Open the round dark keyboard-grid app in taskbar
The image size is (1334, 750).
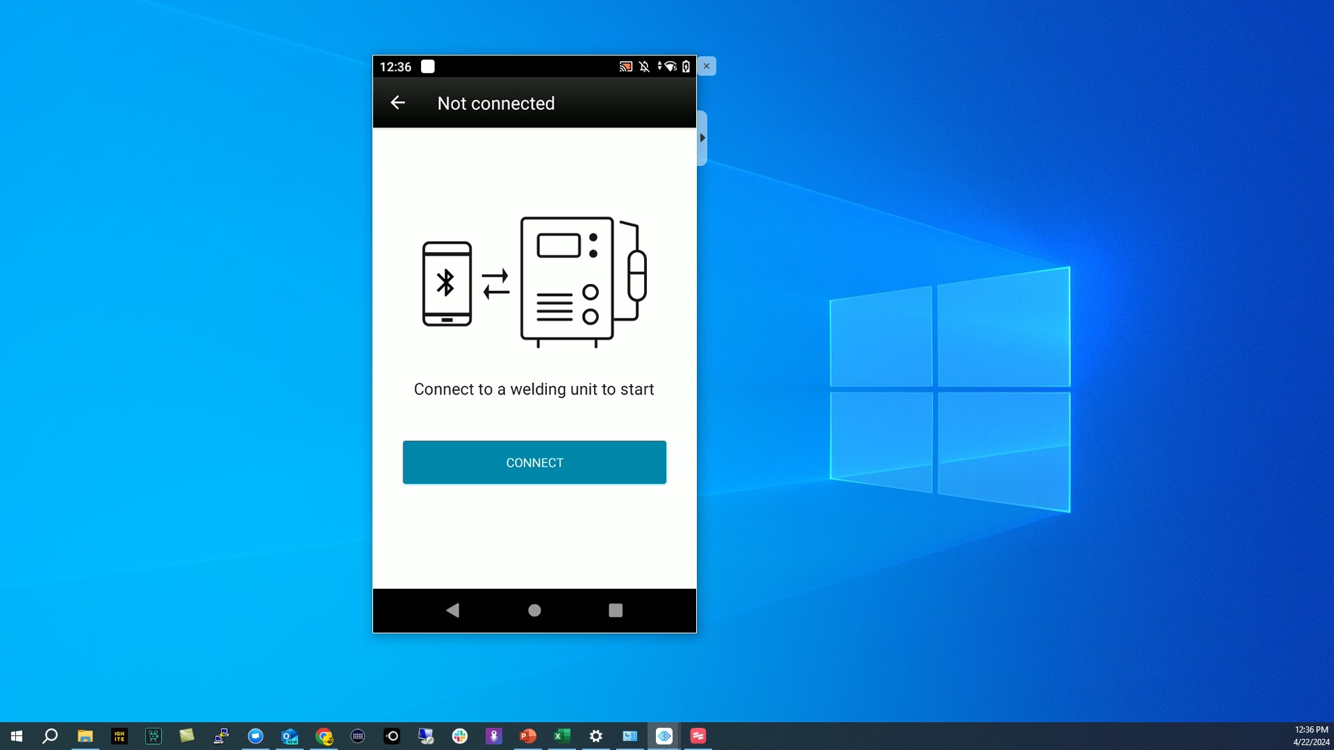tap(358, 736)
